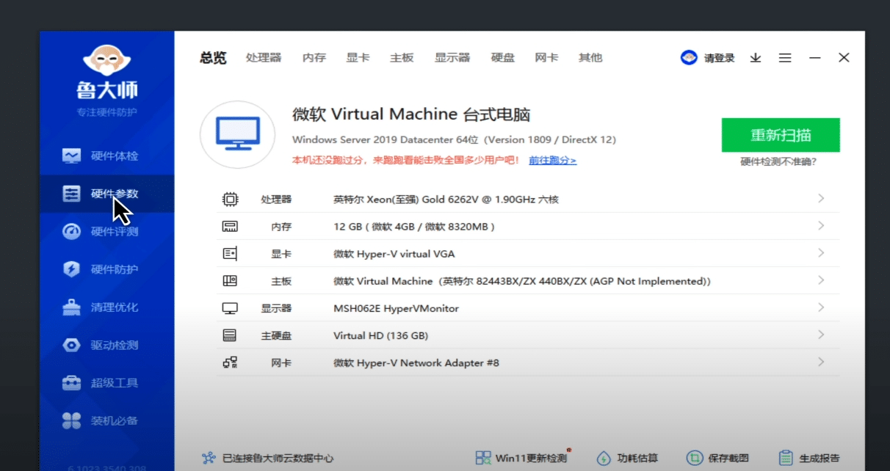The image size is (890, 471).
Task: Click 已连接鲁大师云数据中心 status text
Action: [278, 458]
